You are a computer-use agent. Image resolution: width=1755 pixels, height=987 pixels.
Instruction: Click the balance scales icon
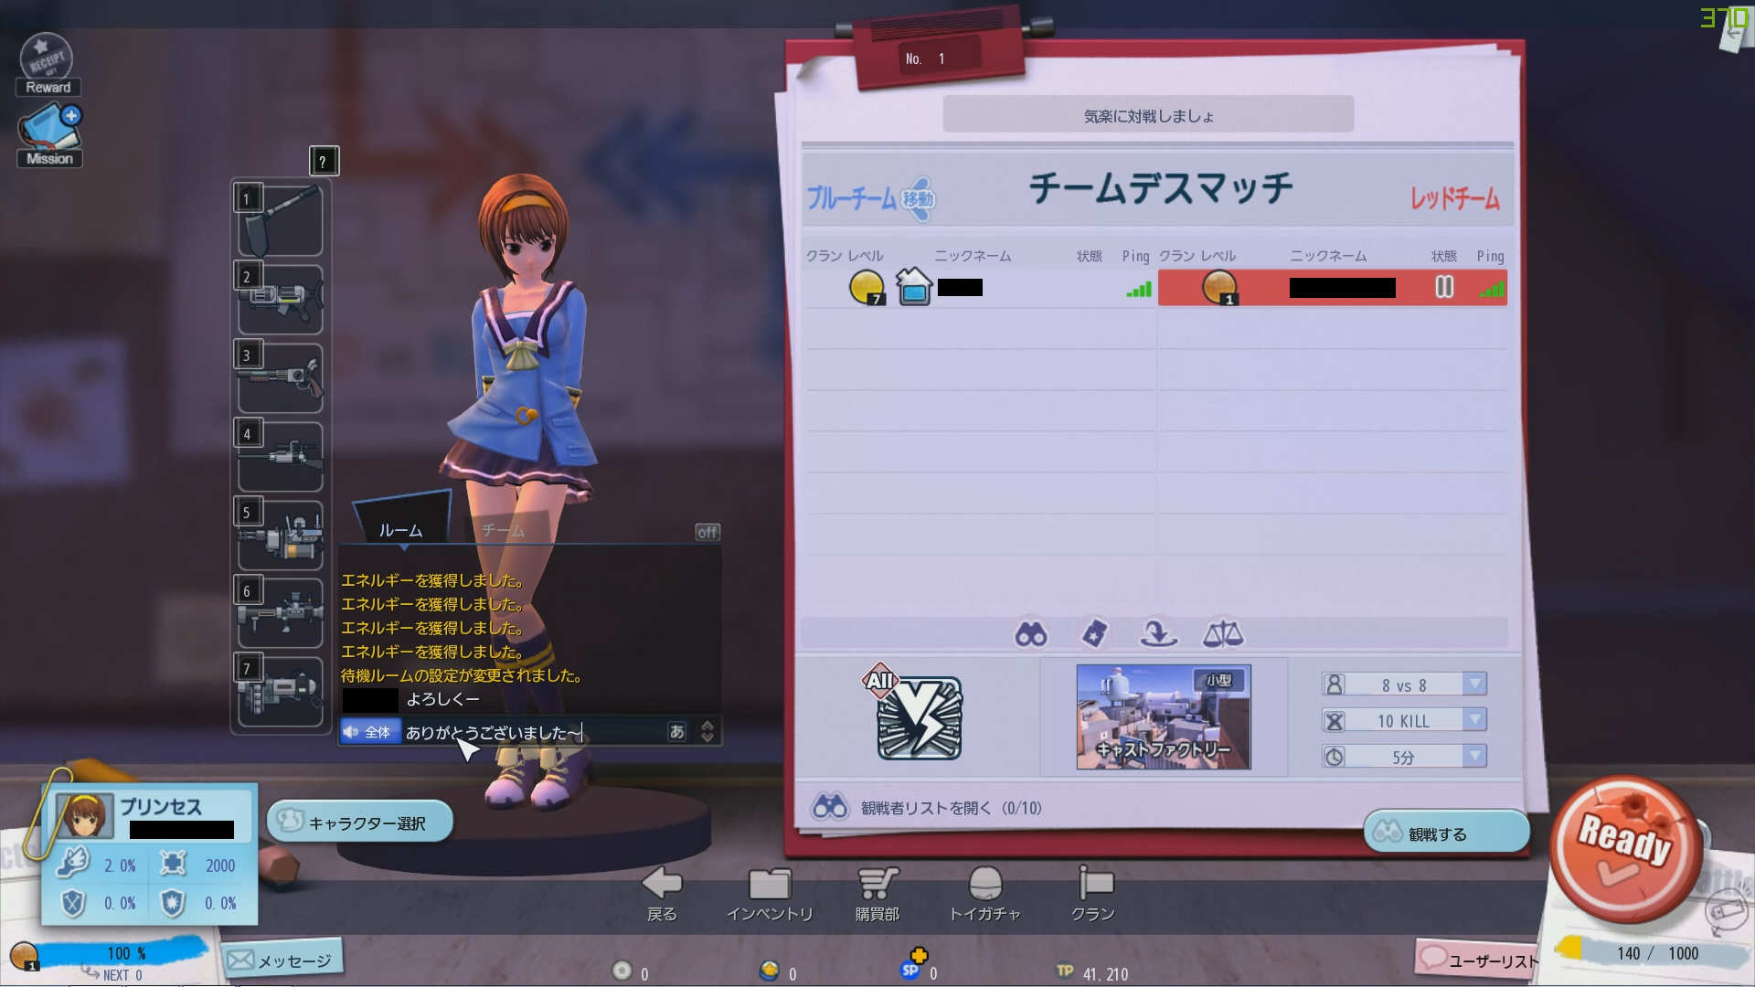pos(1223,633)
